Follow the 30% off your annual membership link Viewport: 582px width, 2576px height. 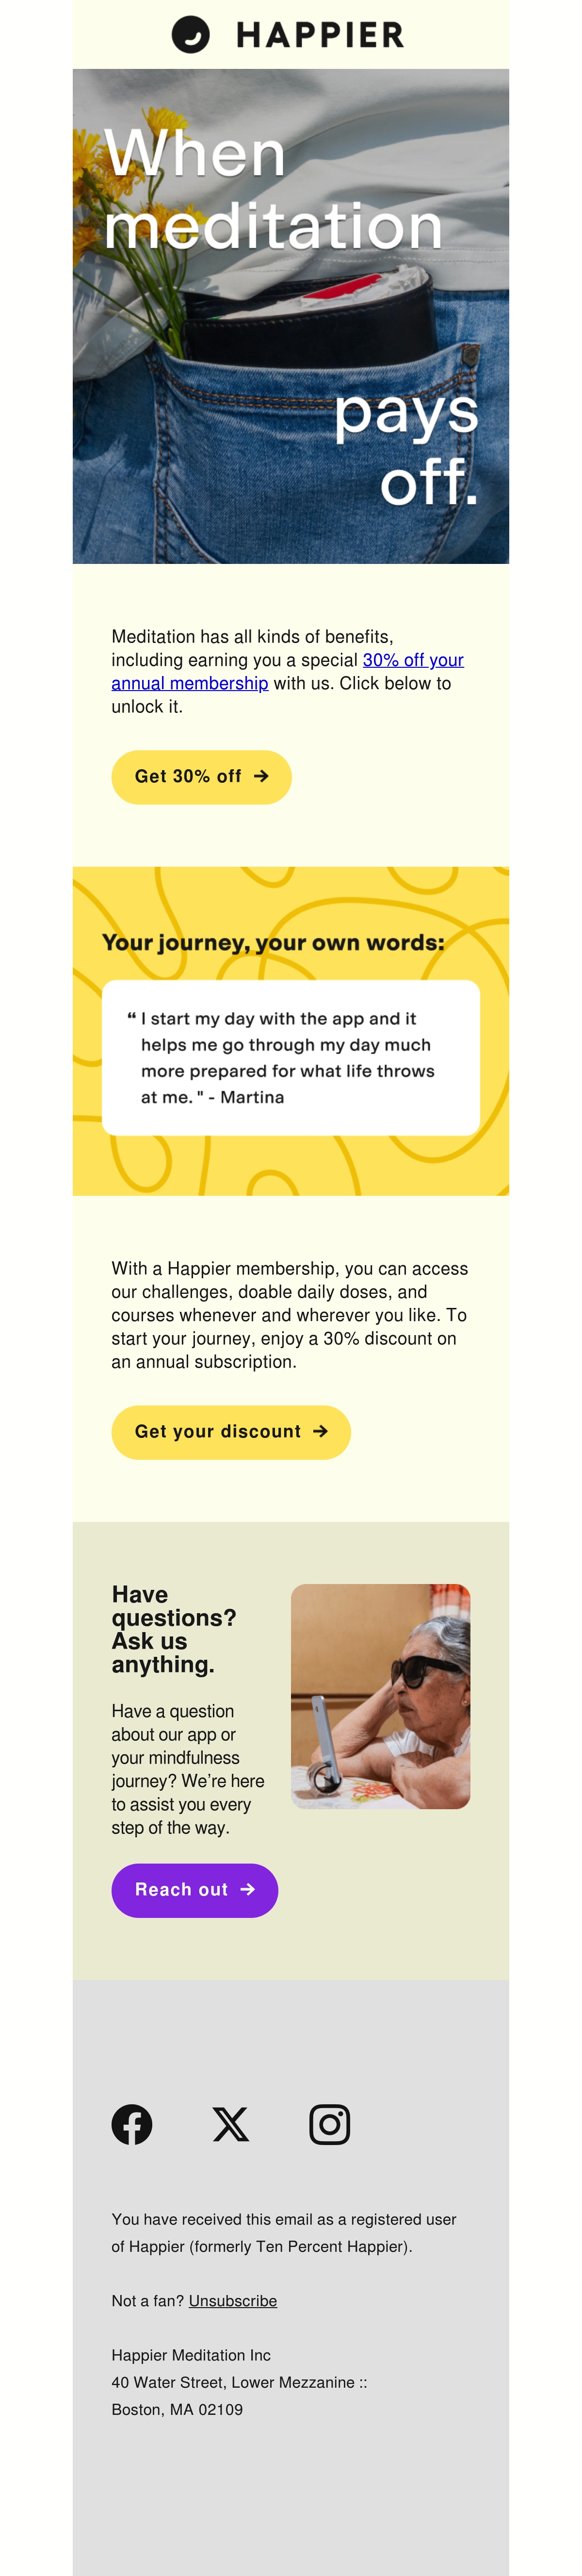[x=288, y=671]
